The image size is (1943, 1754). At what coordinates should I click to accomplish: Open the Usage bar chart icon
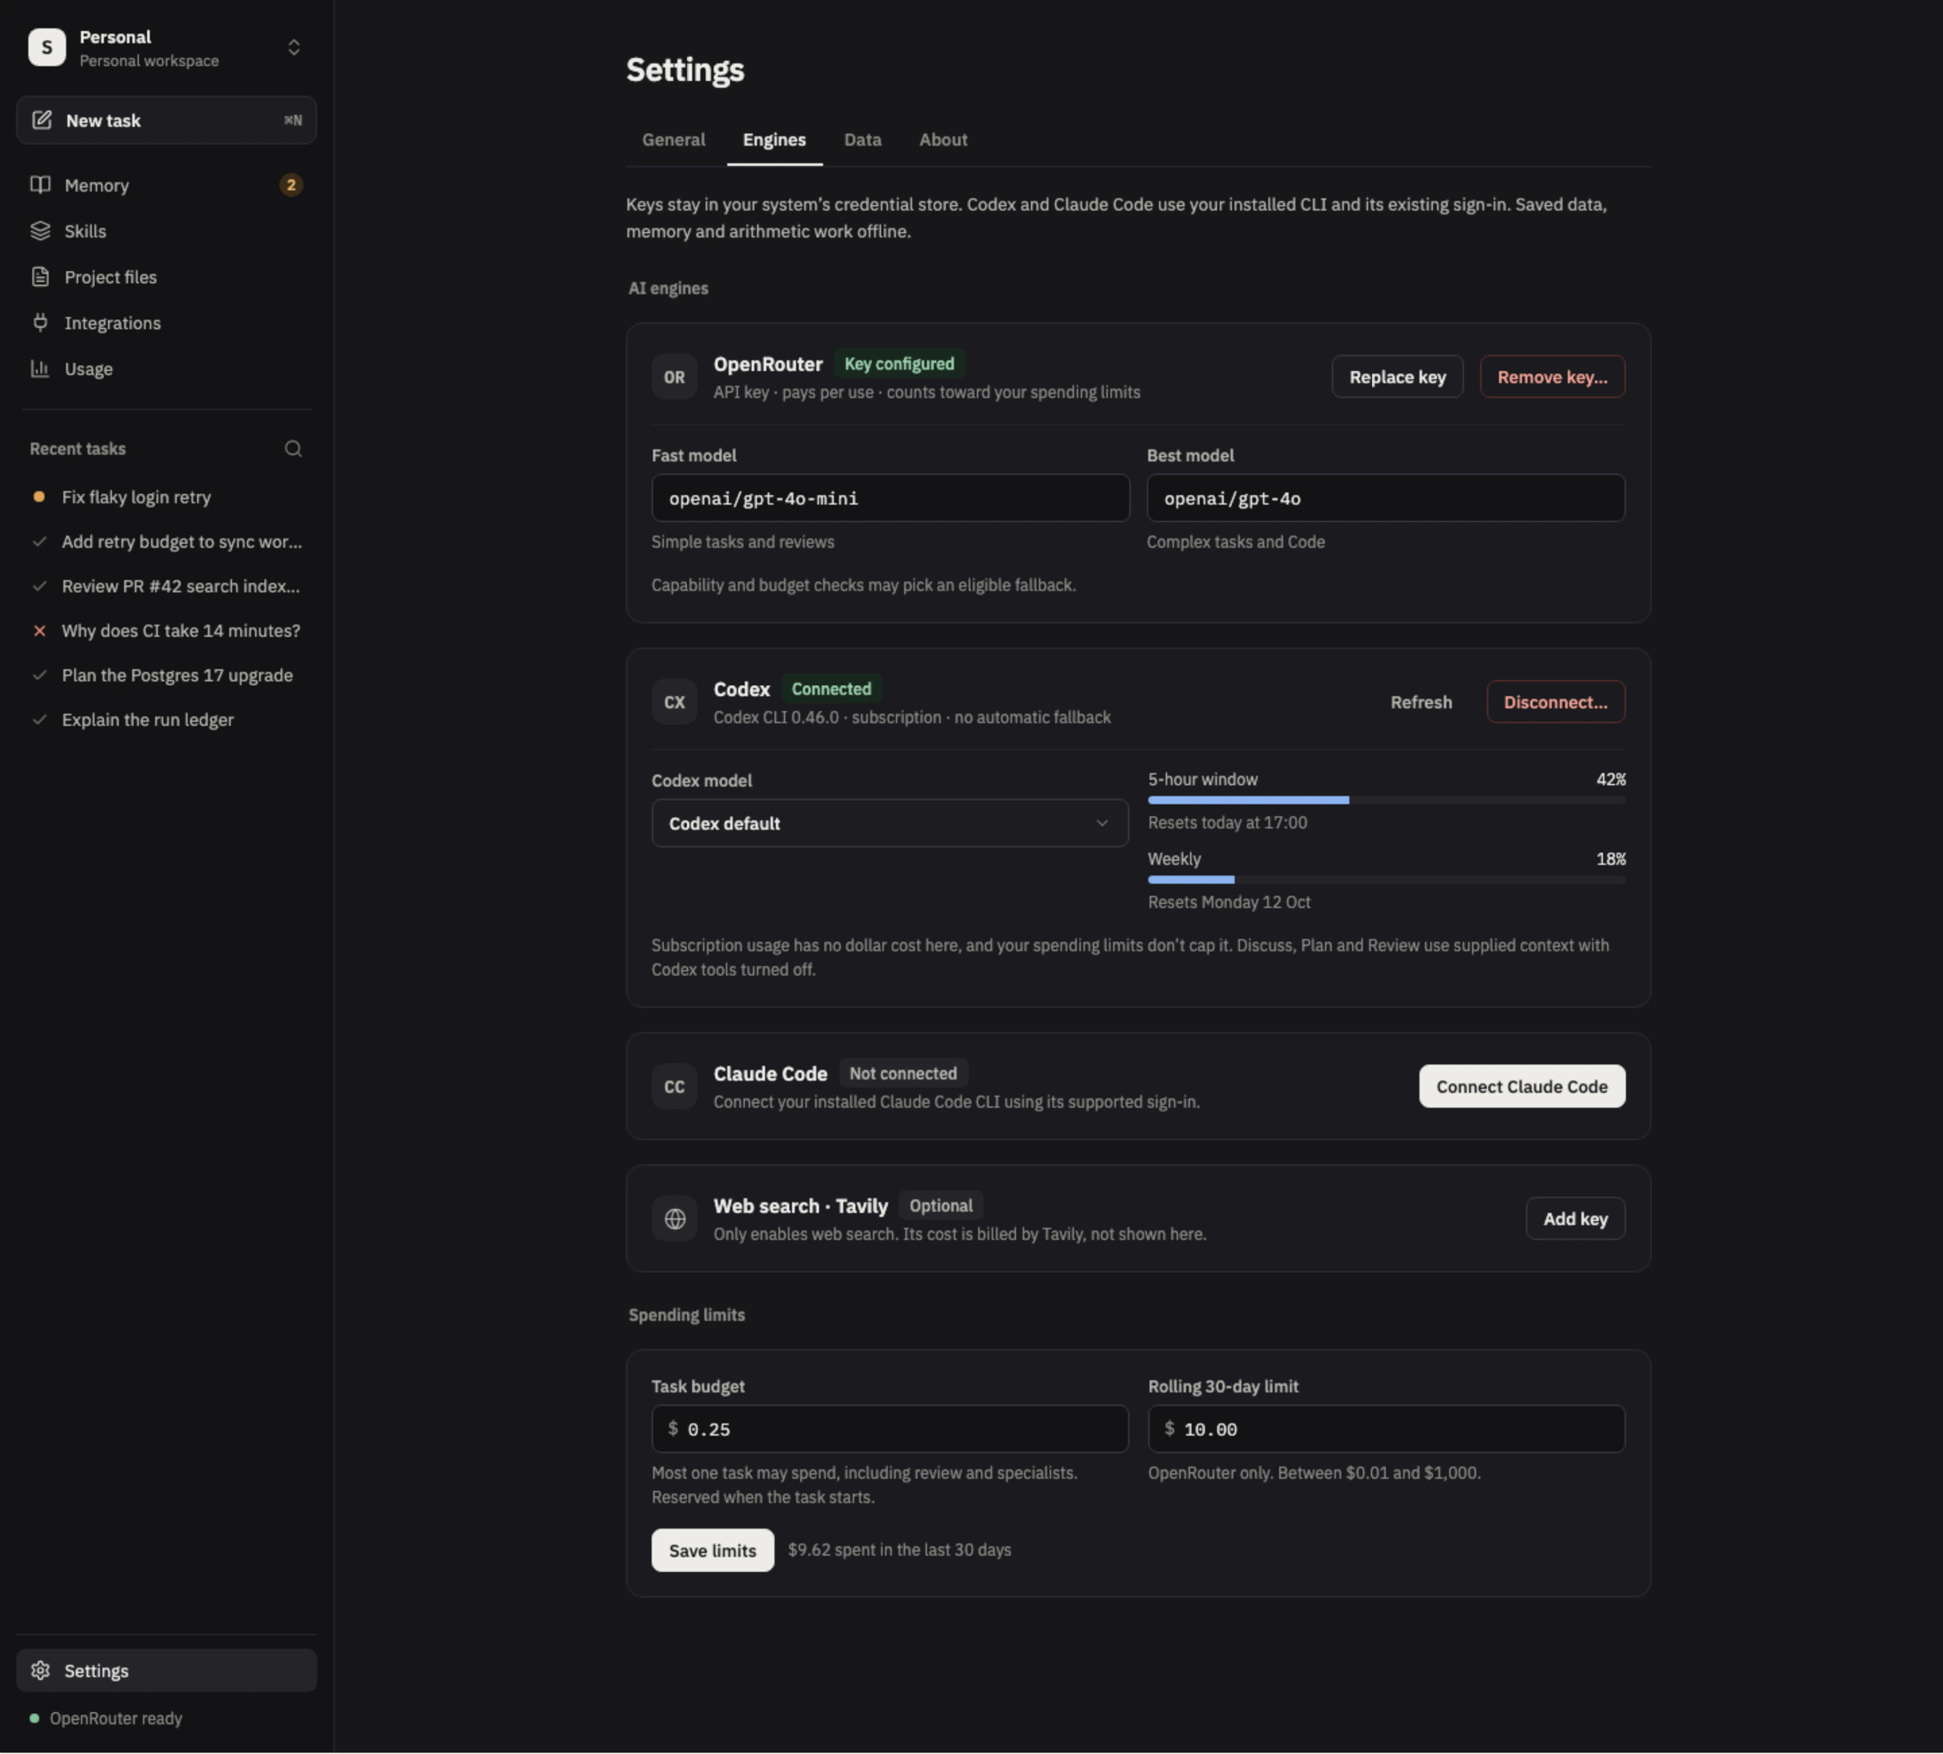click(40, 368)
